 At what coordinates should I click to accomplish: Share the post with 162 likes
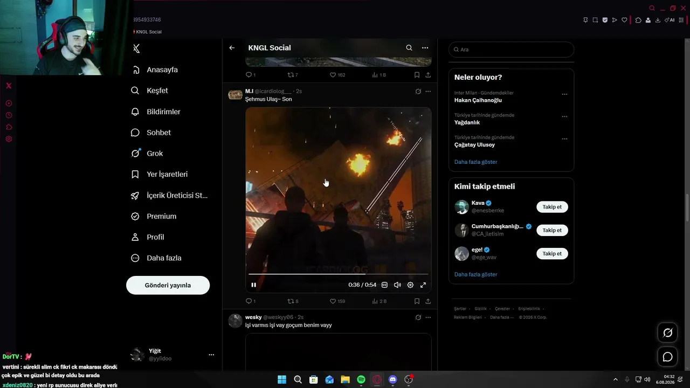[428, 75]
